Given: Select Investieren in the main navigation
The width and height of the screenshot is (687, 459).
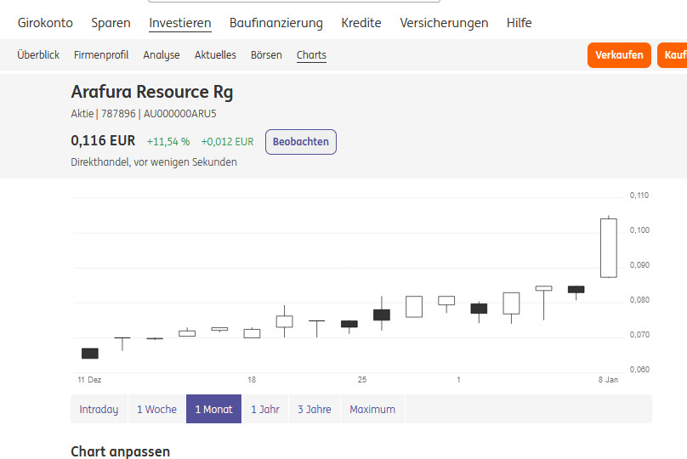Looking at the screenshot, I should tap(180, 23).
